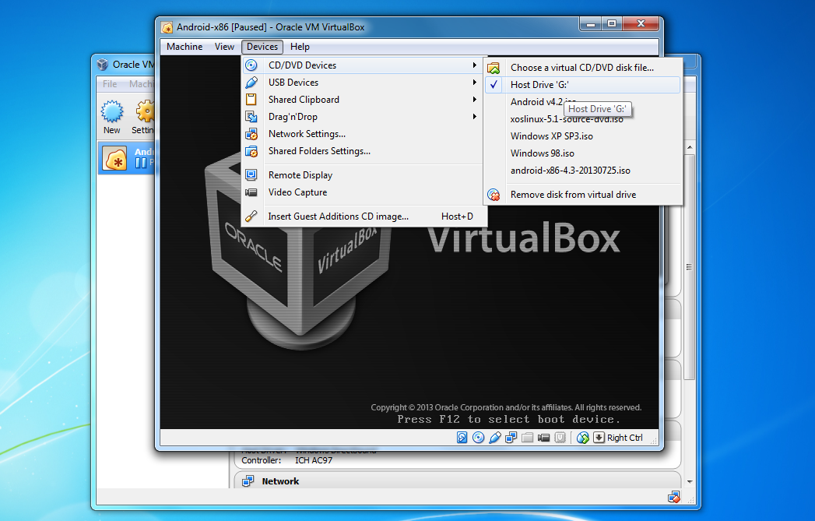The height and width of the screenshot is (521, 815).
Task: Click Manager details scrollbar up arrow
Action: [x=690, y=148]
